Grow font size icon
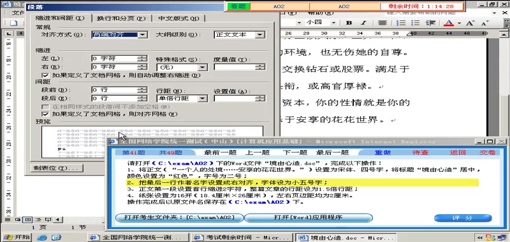The height and width of the screenshot is (242, 510). click(471, 23)
